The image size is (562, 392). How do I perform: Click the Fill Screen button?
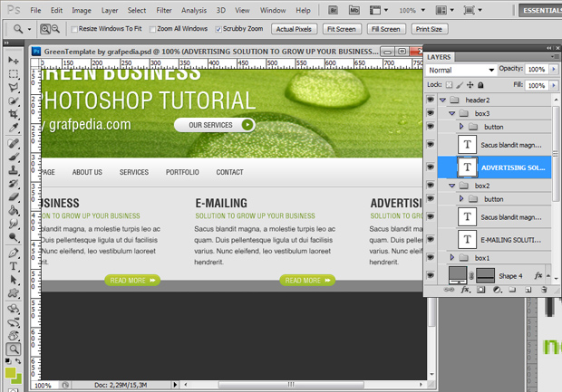tap(386, 29)
